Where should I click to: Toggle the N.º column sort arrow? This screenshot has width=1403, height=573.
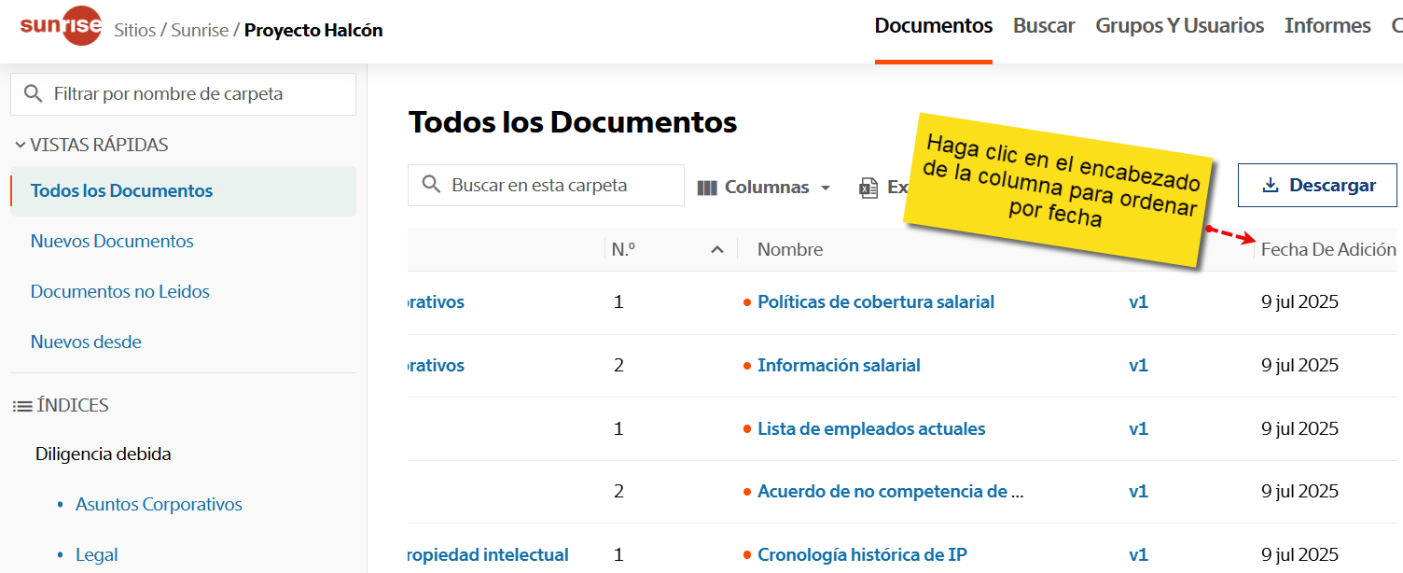(x=717, y=249)
